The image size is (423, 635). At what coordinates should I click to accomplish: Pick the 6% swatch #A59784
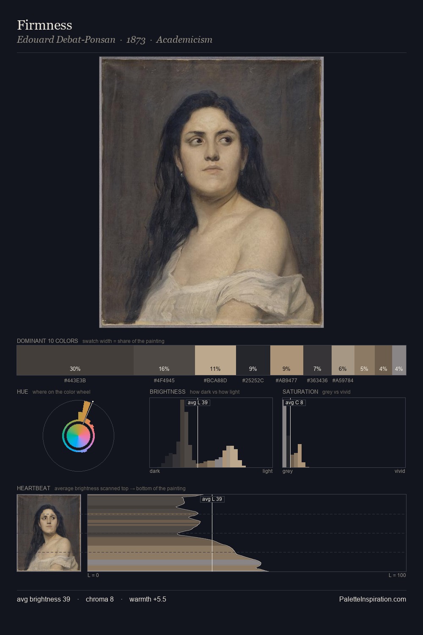343,360
